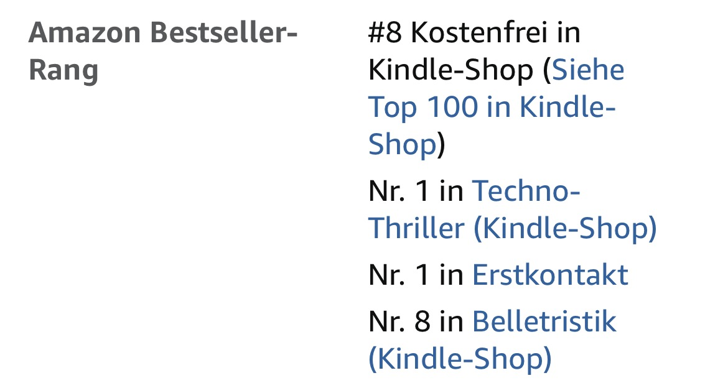Open the Siehe Top 100 in Kindle-Shop link
728x383 pixels.
(x=492, y=108)
